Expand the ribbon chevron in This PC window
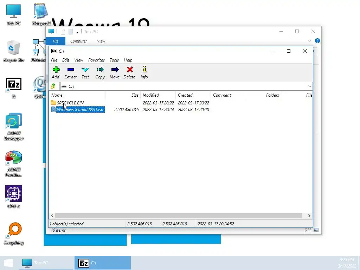 click(x=309, y=41)
